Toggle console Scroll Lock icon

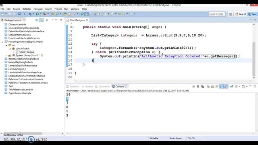point(212,87)
